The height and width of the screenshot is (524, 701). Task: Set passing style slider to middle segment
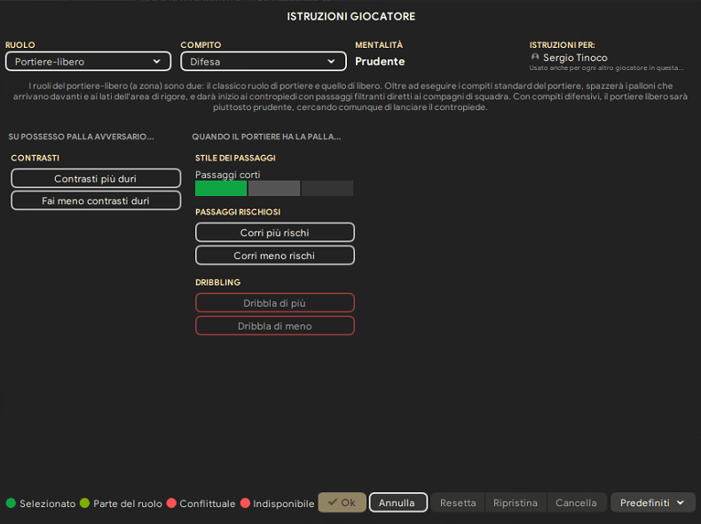pyautogui.click(x=274, y=188)
